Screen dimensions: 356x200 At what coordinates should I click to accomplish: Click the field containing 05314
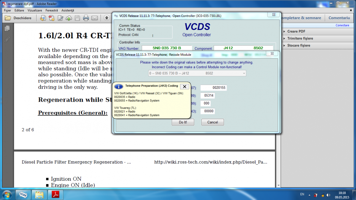tap(208, 96)
